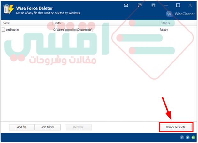
Task: Click the Remove button
Action: [x=79, y=127]
